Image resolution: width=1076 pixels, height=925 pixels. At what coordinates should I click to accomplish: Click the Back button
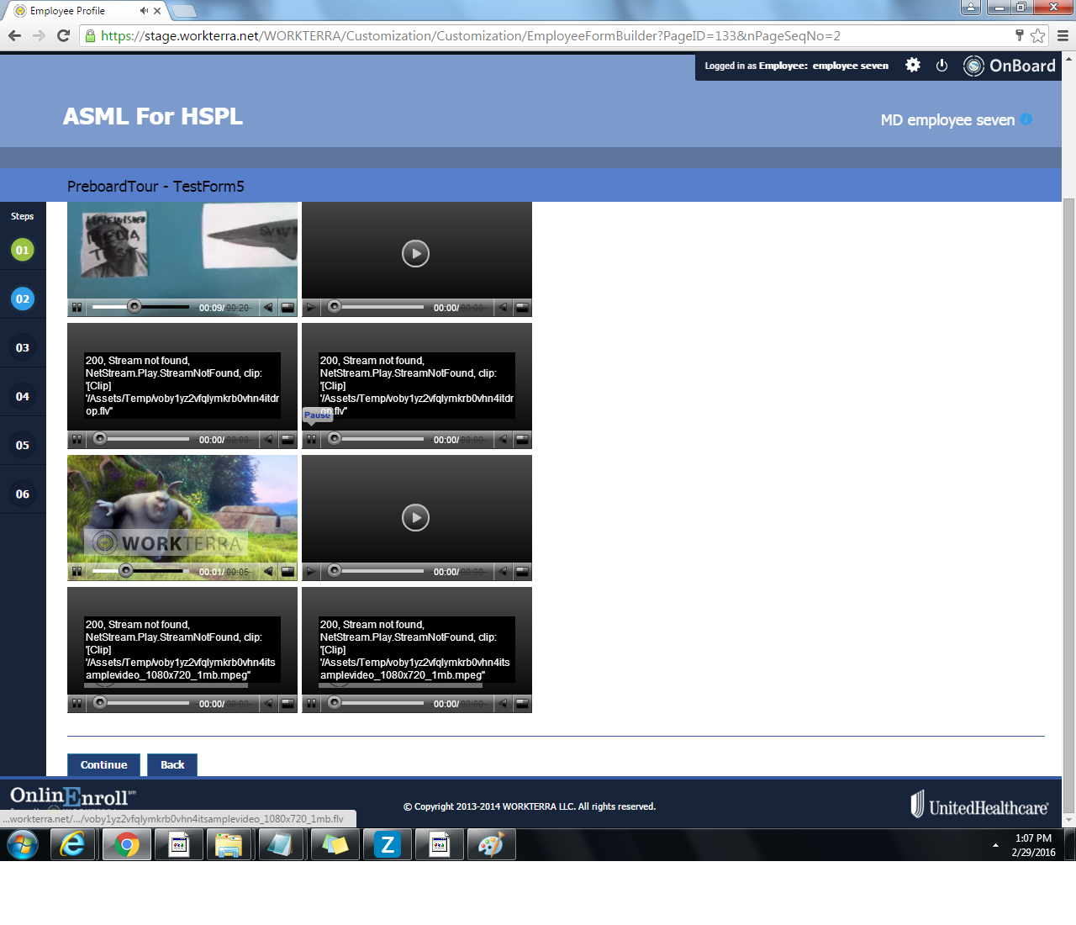coord(172,764)
